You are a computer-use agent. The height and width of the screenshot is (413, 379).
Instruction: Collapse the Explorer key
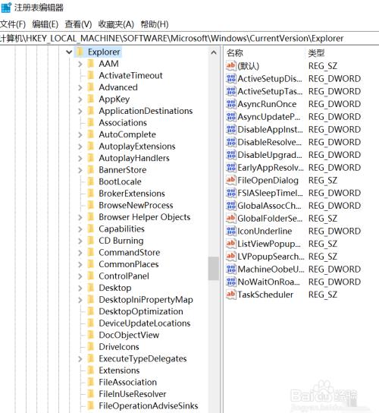(69, 52)
